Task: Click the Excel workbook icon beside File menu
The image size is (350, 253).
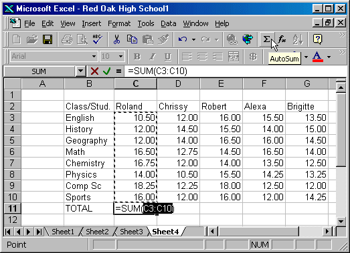Action: (x=15, y=23)
